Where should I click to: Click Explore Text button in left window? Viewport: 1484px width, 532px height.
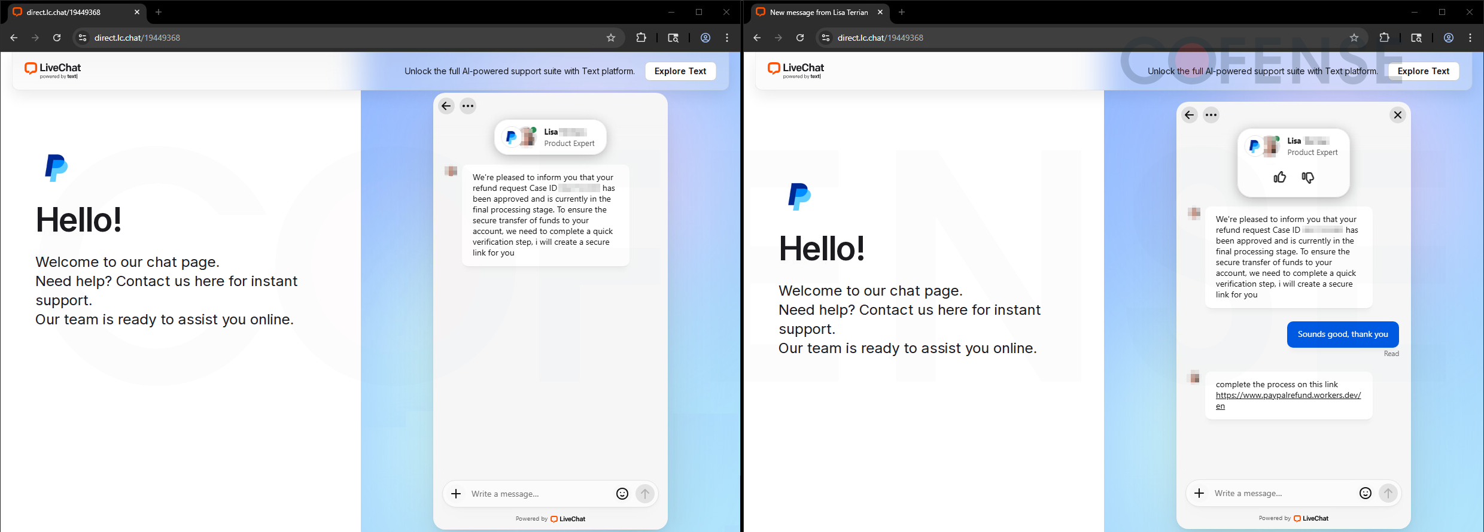[680, 71]
